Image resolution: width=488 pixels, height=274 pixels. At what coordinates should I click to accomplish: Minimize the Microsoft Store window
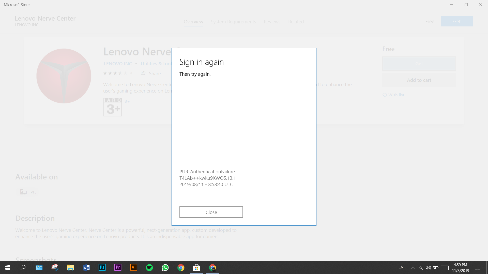pos(452,5)
